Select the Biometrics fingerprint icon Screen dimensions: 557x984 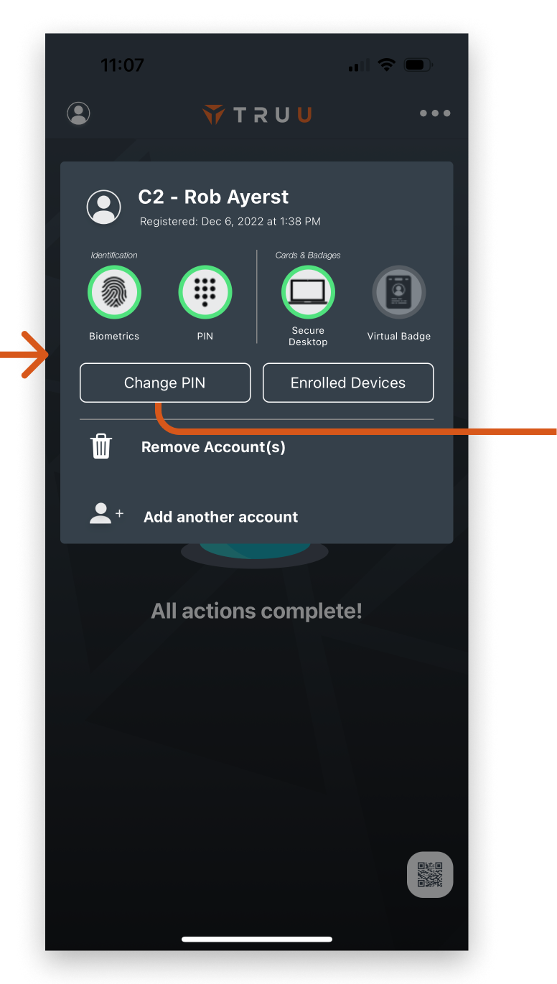(114, 293)
